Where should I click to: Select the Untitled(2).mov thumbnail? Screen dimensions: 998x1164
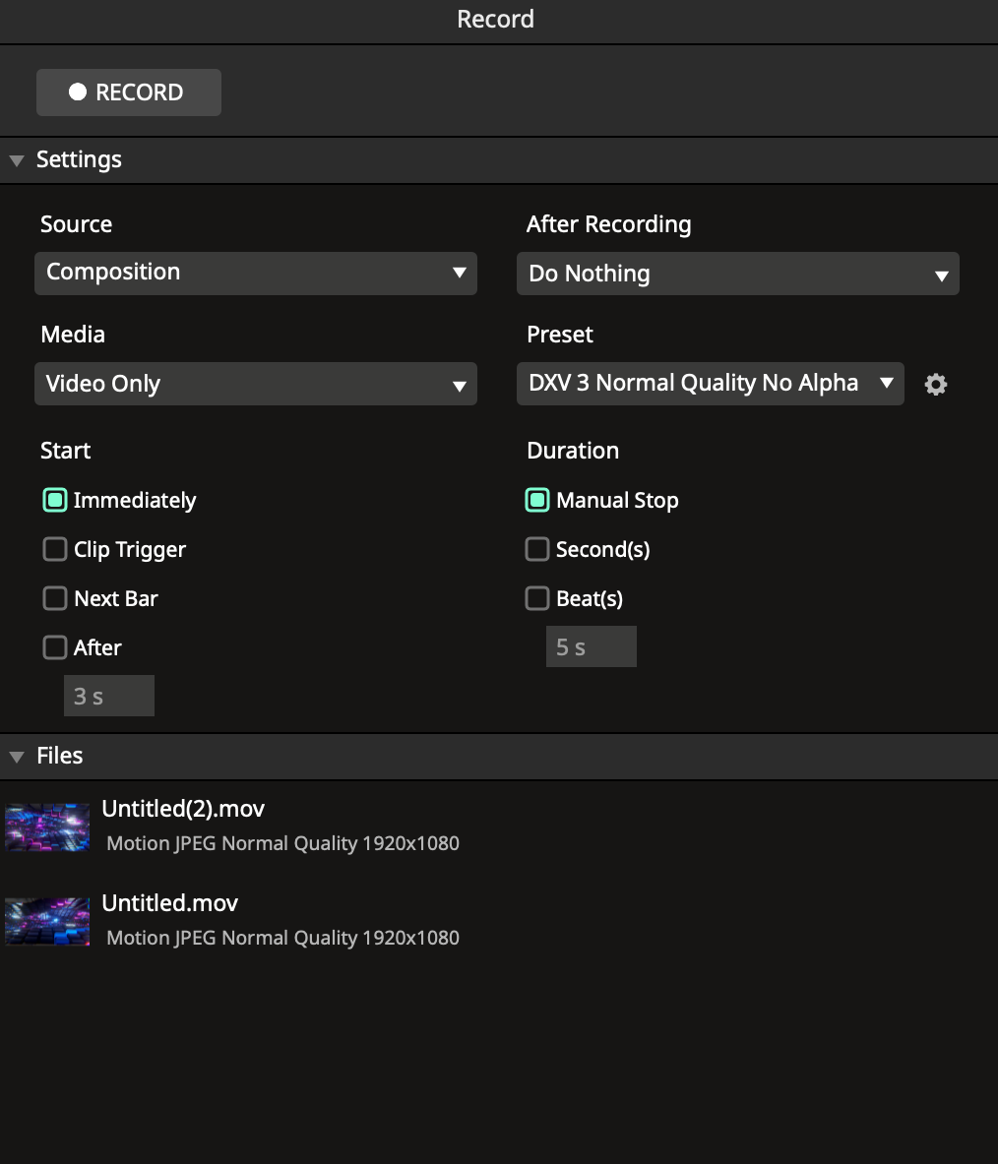[47, 827]
